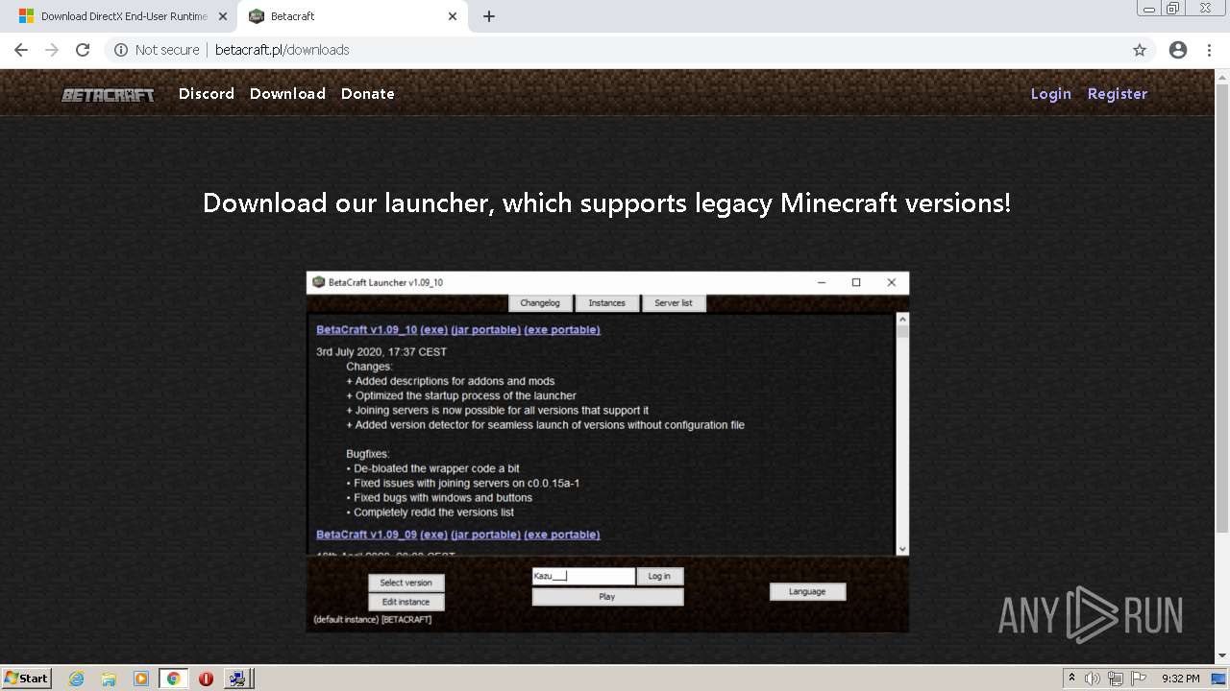Click the Instances tab in launcher image

click(x=606, y=303)
